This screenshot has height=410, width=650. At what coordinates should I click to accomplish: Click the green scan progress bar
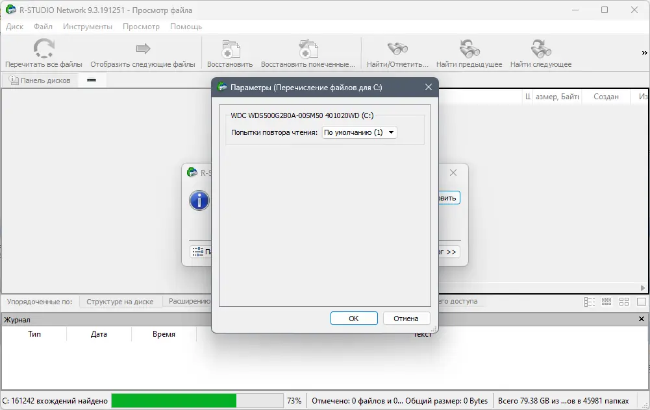coord(173,400)
